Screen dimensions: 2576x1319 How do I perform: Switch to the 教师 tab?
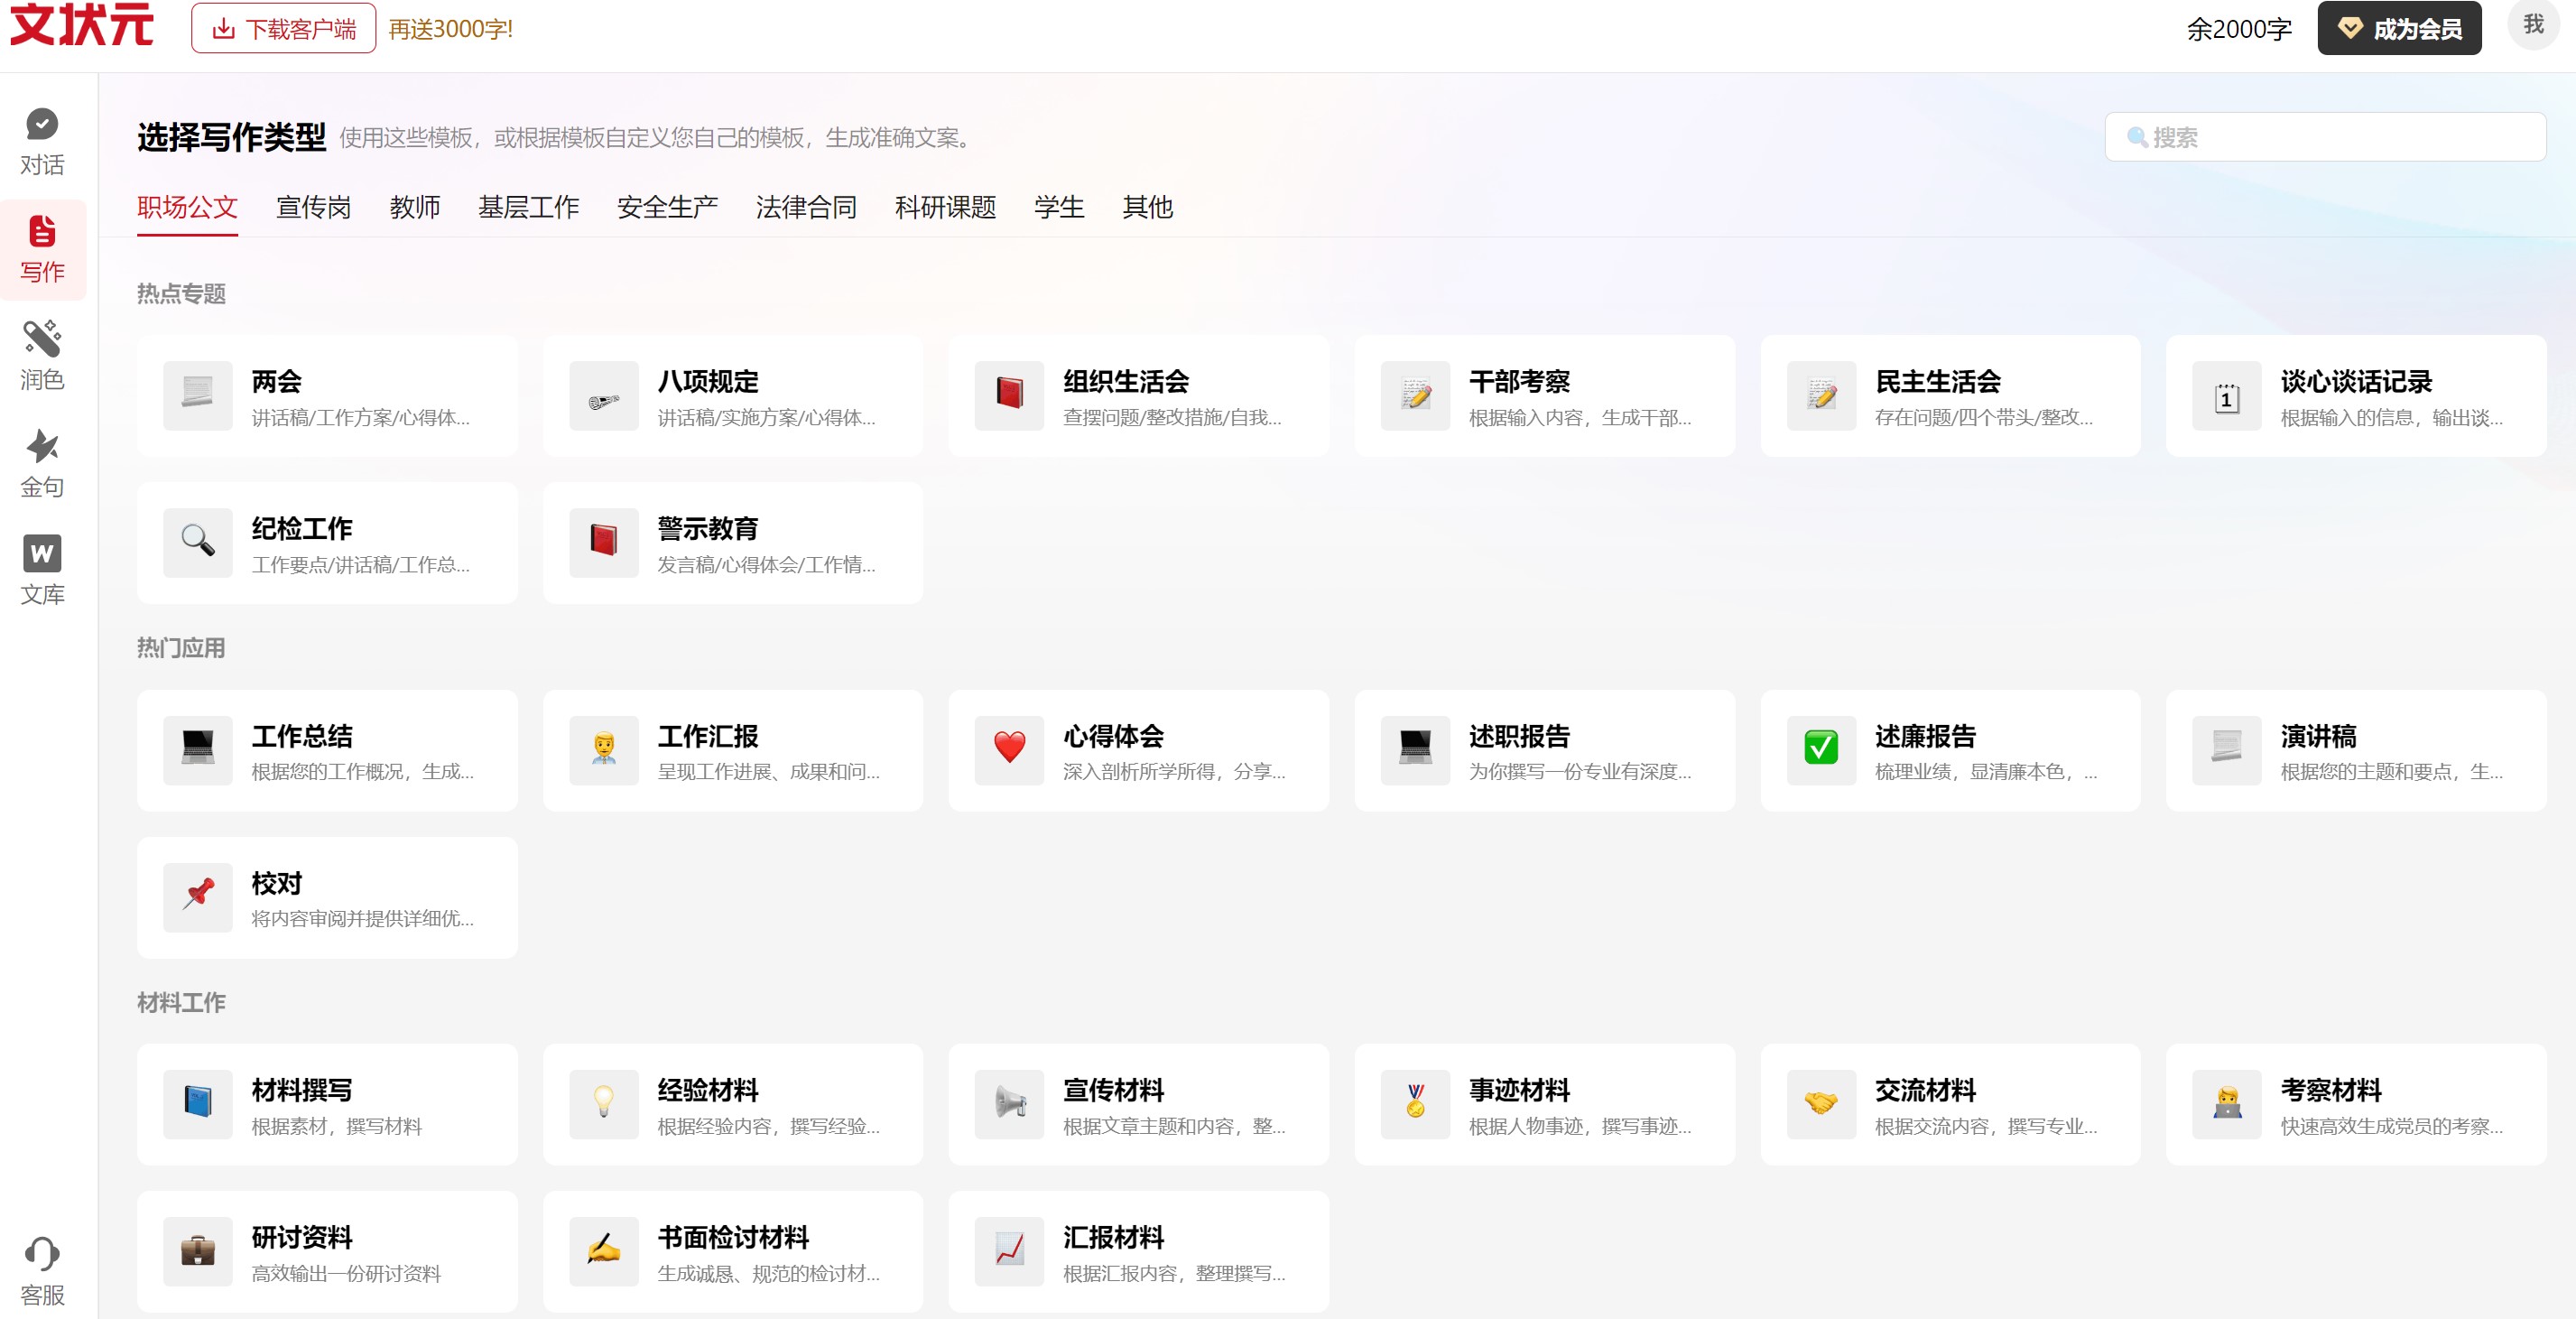click(416, 207)
